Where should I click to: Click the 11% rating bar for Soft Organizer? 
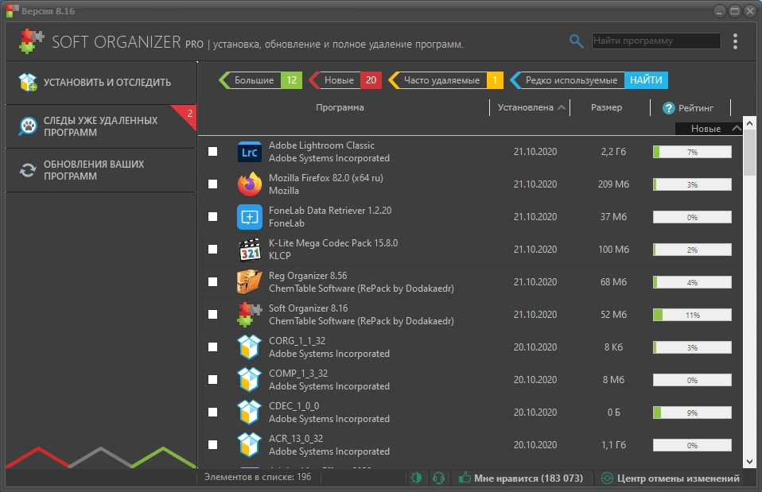(692, 315)
